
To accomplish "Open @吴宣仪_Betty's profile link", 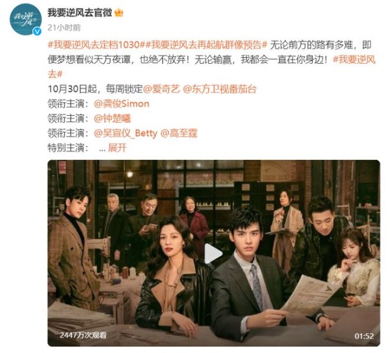I will pos(125,133).
